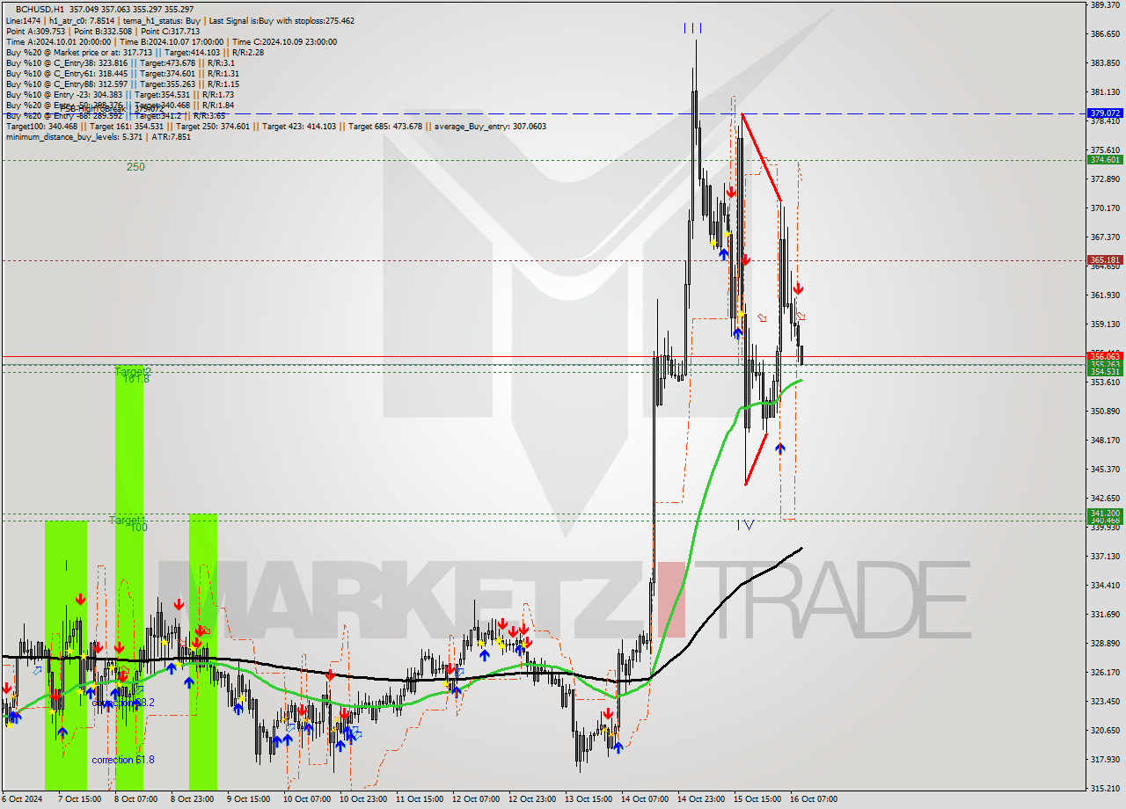Viewport: 1126px width, 809px height.
Task: Click the black 379.072 price tag
Action: point(1105,113)
